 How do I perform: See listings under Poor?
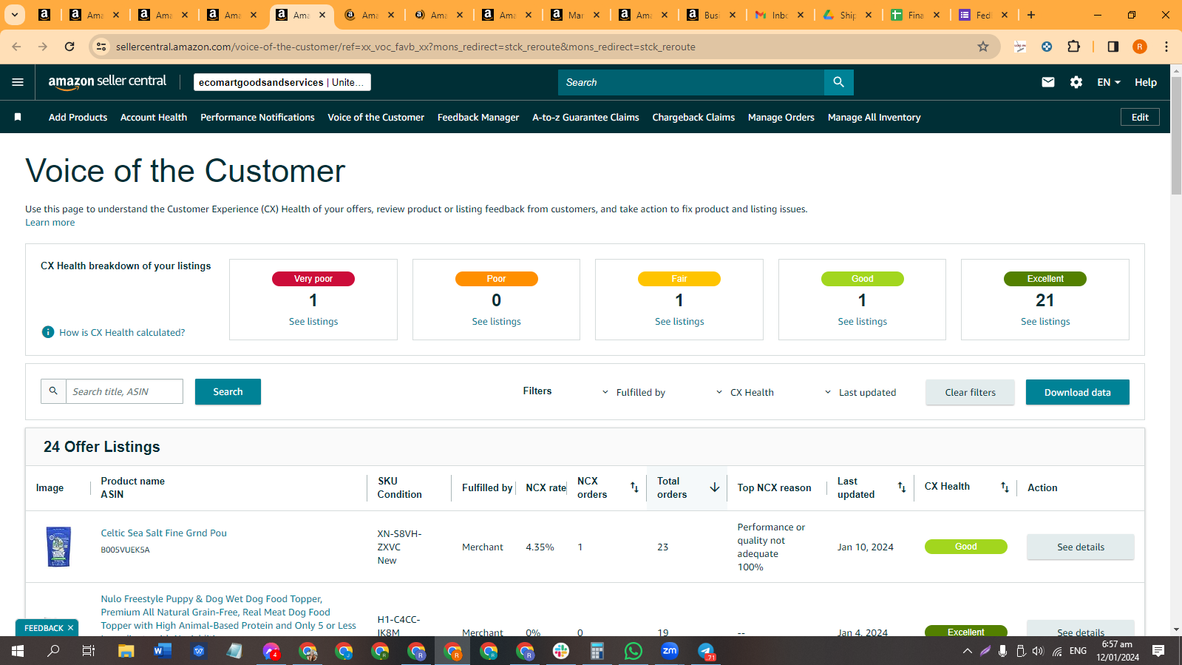click(496, 321)
